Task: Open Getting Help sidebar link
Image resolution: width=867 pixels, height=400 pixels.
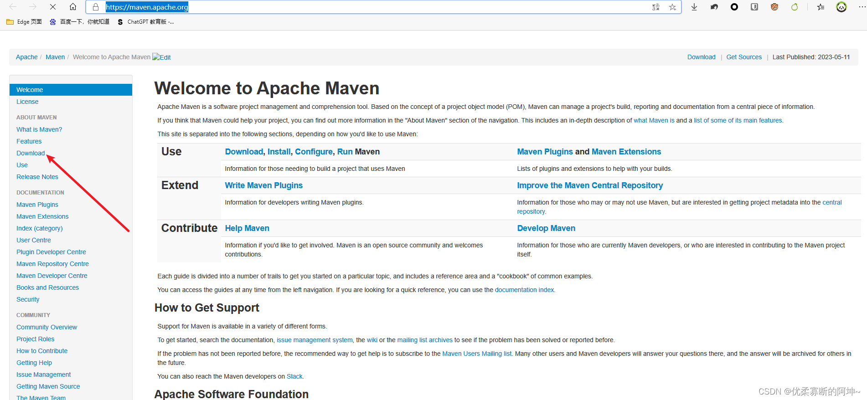Action: 34,363
